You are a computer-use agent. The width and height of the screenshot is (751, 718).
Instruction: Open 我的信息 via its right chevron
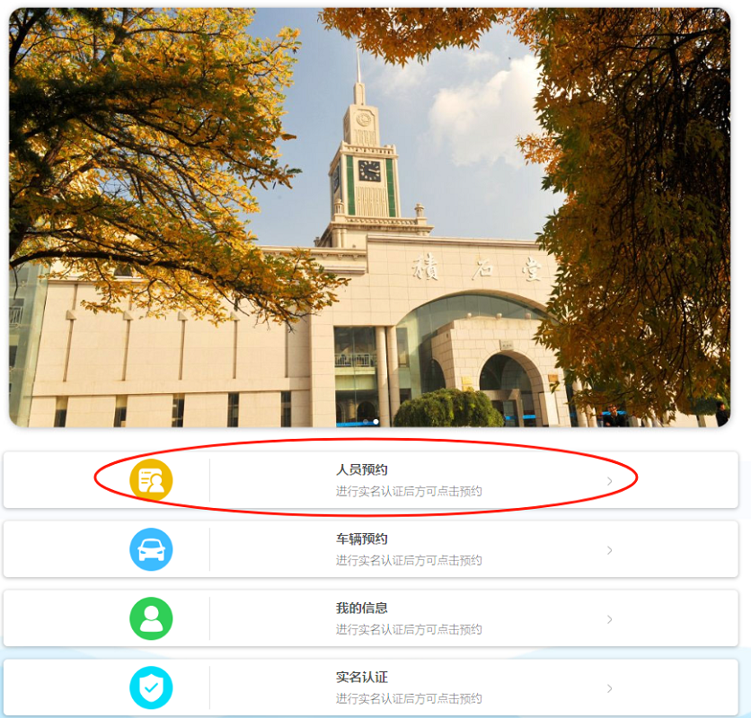(x=609, y=619)
